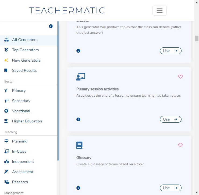Click the Glossary book card icon
Screen dimensions: 199x195
tap(79, 145)
